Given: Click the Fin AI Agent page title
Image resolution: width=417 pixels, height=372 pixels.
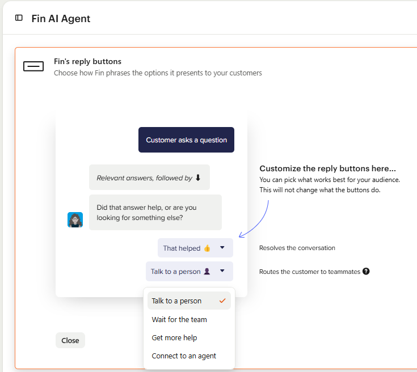Looking at the screenshot, I should 61,19.
